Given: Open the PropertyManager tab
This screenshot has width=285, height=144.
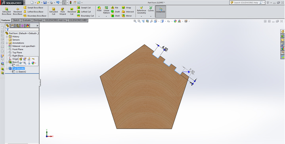Looking at the screenshot, I should coord(12,26).
